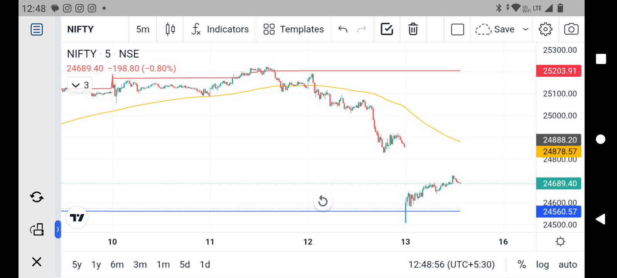Click the red 25203.91 price label
This screenshot has height=278, width=617.
click(559, 71)
